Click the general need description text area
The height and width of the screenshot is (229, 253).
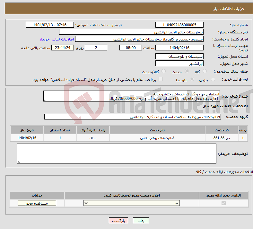[132, 96]
